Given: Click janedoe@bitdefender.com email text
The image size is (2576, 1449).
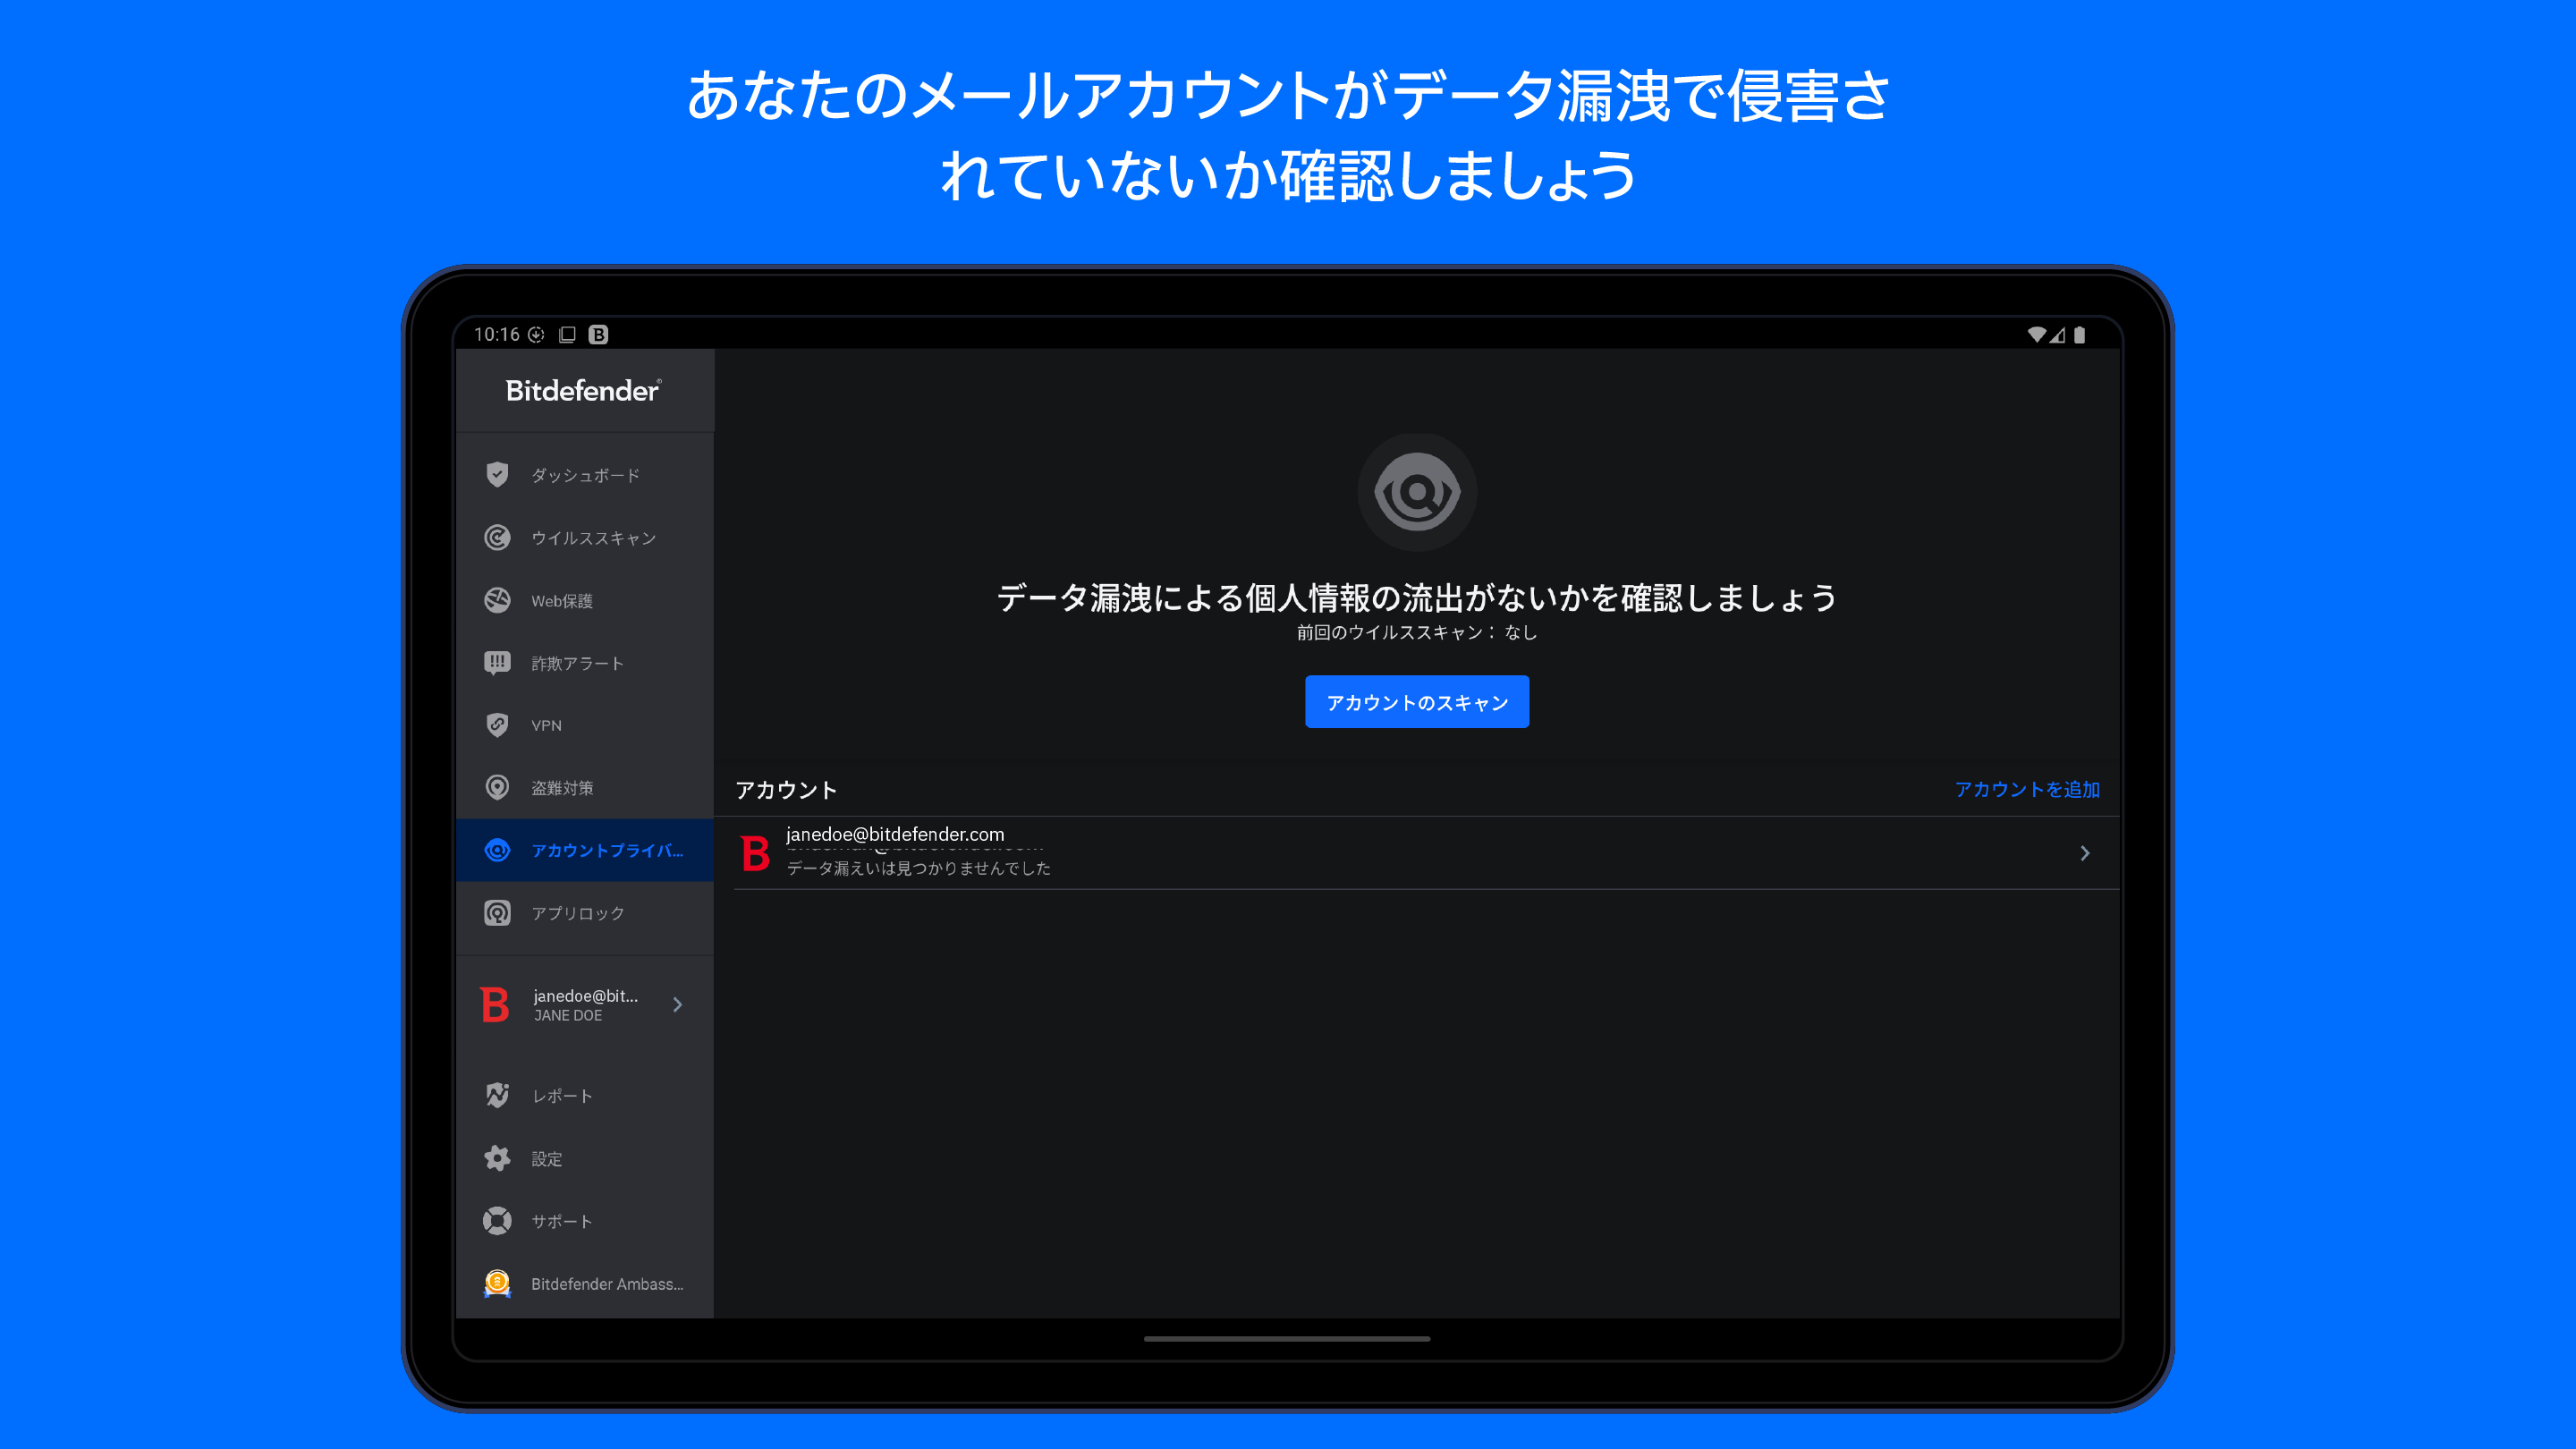Looking at the screenshot, I should point(895,834).
